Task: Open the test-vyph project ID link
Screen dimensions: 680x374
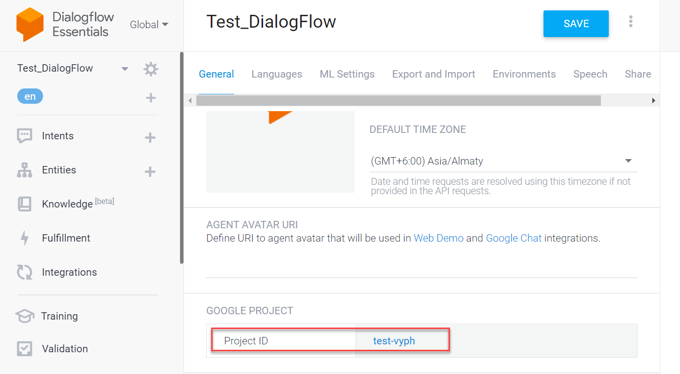Action: pos(394,341)
